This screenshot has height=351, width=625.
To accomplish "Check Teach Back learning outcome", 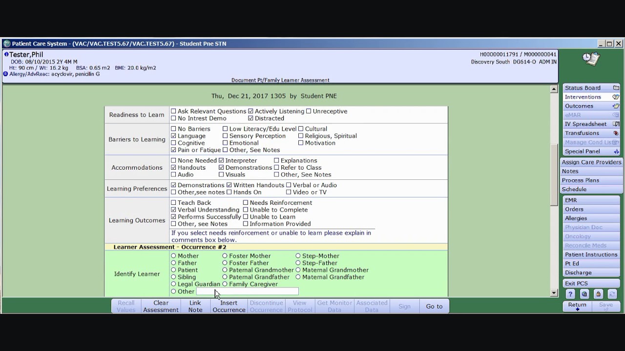I will point(173,203).
